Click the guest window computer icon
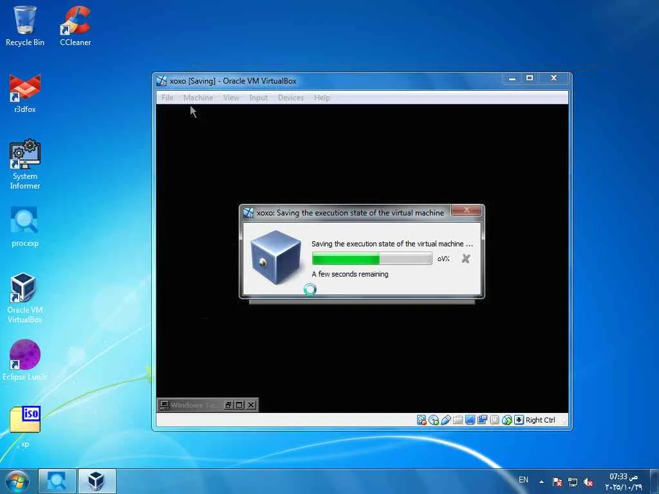This screenshot has height=494, width=659. [x=165, y=405]
